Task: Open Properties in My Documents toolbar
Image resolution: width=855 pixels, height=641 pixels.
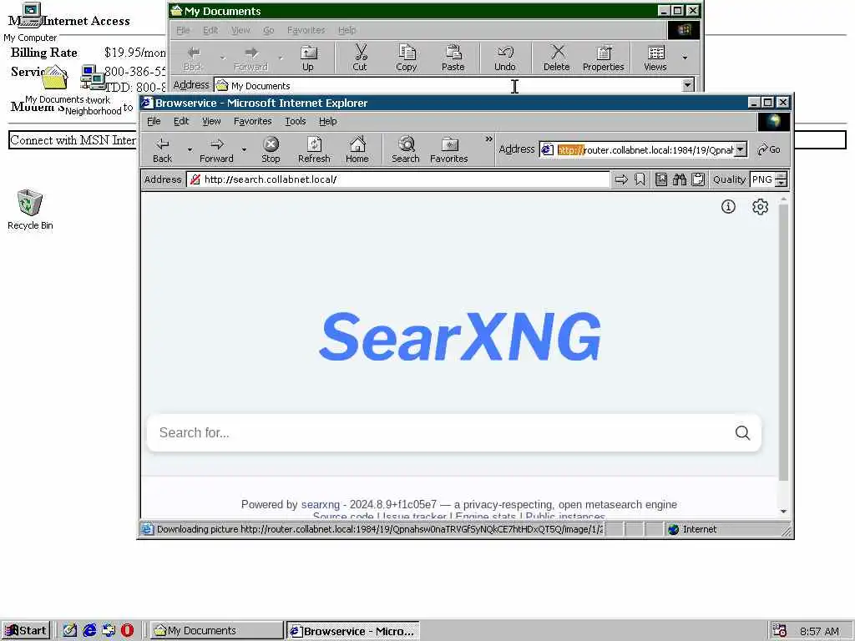Action: (603, 58)
